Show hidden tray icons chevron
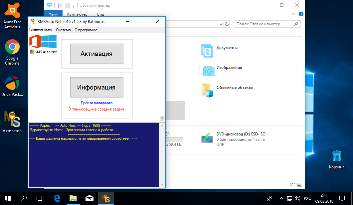Viewport: 353px width, 205px height. [x=281, y=198]
